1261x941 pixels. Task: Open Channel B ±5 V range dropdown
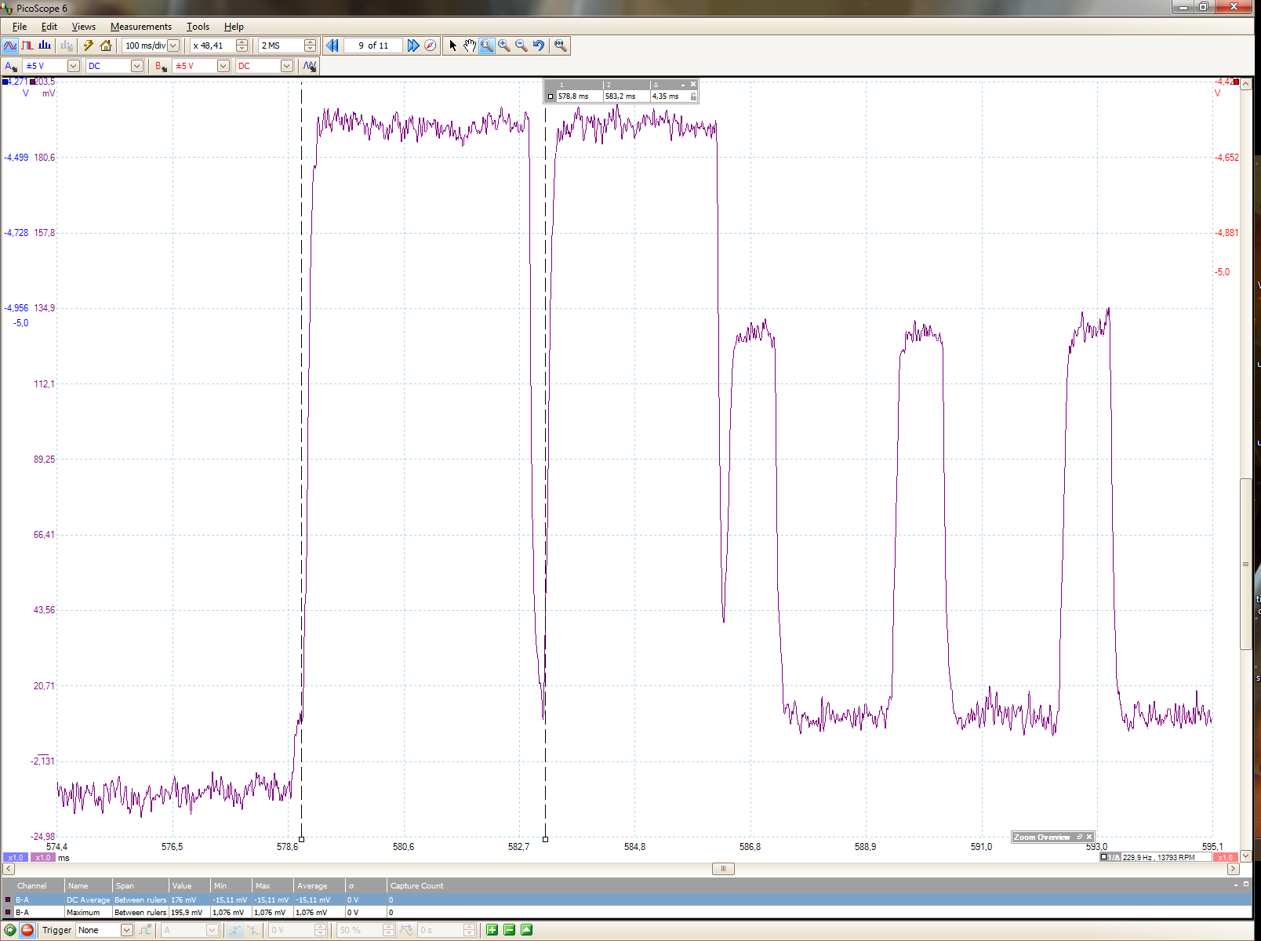(223, 66)
